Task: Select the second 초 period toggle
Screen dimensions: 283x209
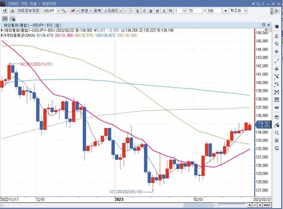Action: click(x=164, y=11)
